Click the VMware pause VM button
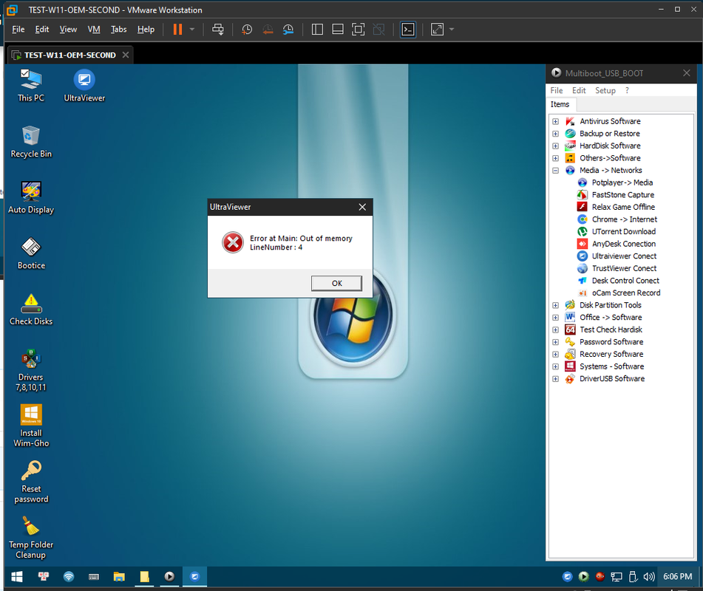The height and width of the screenshot is (591, 703). [177, 30]
